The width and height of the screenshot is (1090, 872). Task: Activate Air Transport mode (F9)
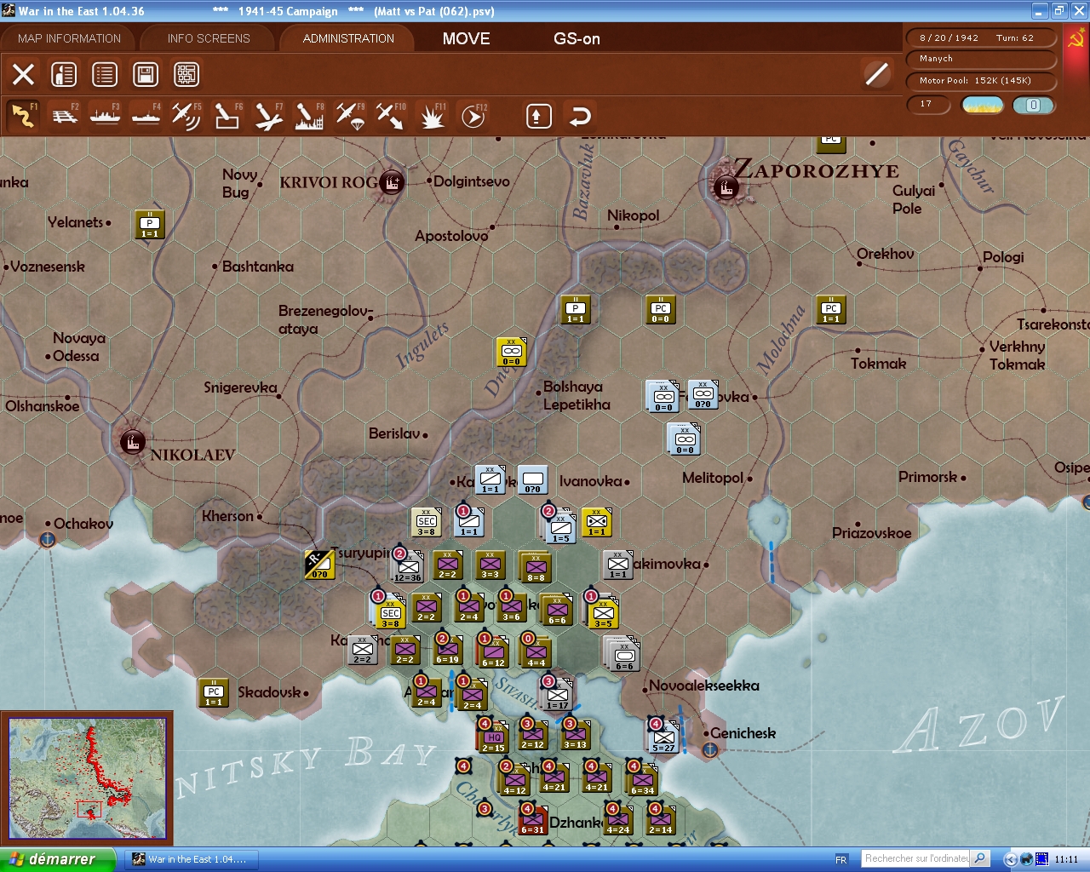[350, 116]
